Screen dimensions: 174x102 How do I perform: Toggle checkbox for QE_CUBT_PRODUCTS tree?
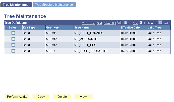coord(13,51)
